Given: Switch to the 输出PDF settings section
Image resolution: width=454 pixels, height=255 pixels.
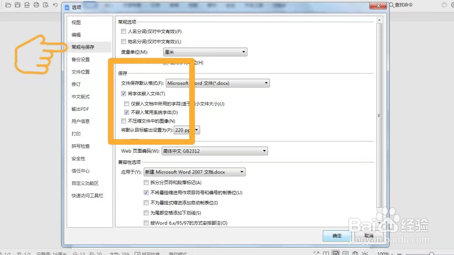Looking at the screenshot, I should 81,109.
